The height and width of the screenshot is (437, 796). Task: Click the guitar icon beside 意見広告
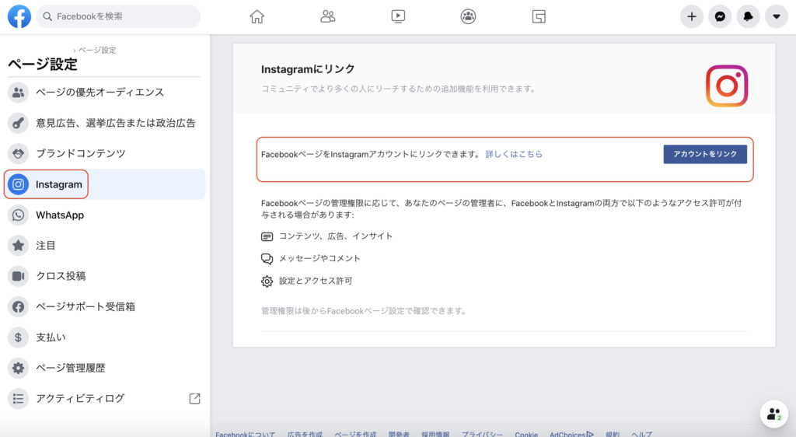[x=19, y=123]
